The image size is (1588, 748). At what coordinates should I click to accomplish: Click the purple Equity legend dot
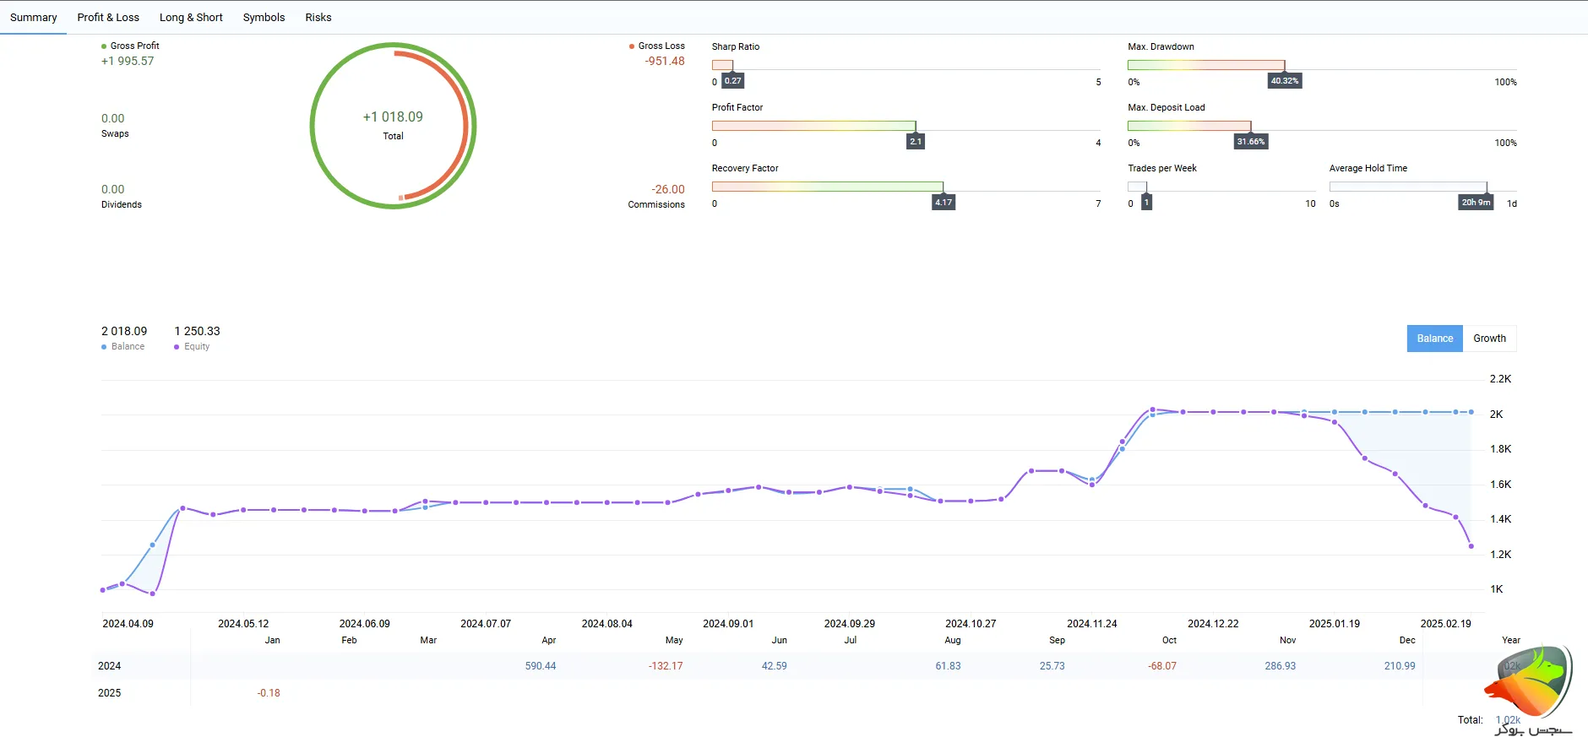click(177, 347)
